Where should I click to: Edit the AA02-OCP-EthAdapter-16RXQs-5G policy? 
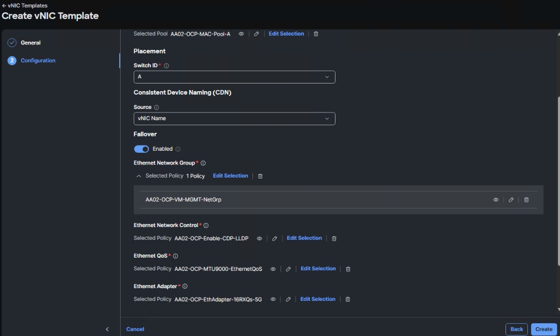tap(288, 299)
